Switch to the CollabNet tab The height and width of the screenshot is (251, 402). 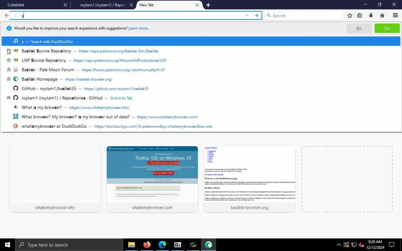pyautogui.click(x=35, y=5)
